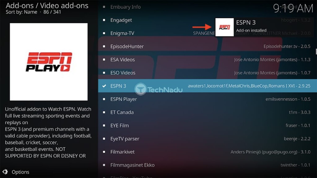Open the ESO Videos add-on
Image resolution: width=317 pixels, height=178 pixels.
(x=207, y=73)
